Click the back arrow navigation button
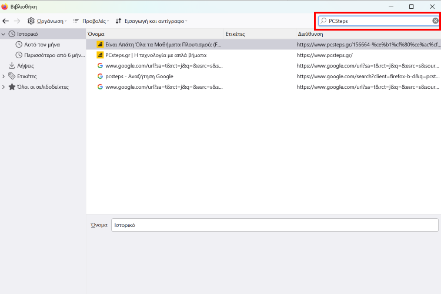The image size is (441, 294). click(x=6, y=21)
